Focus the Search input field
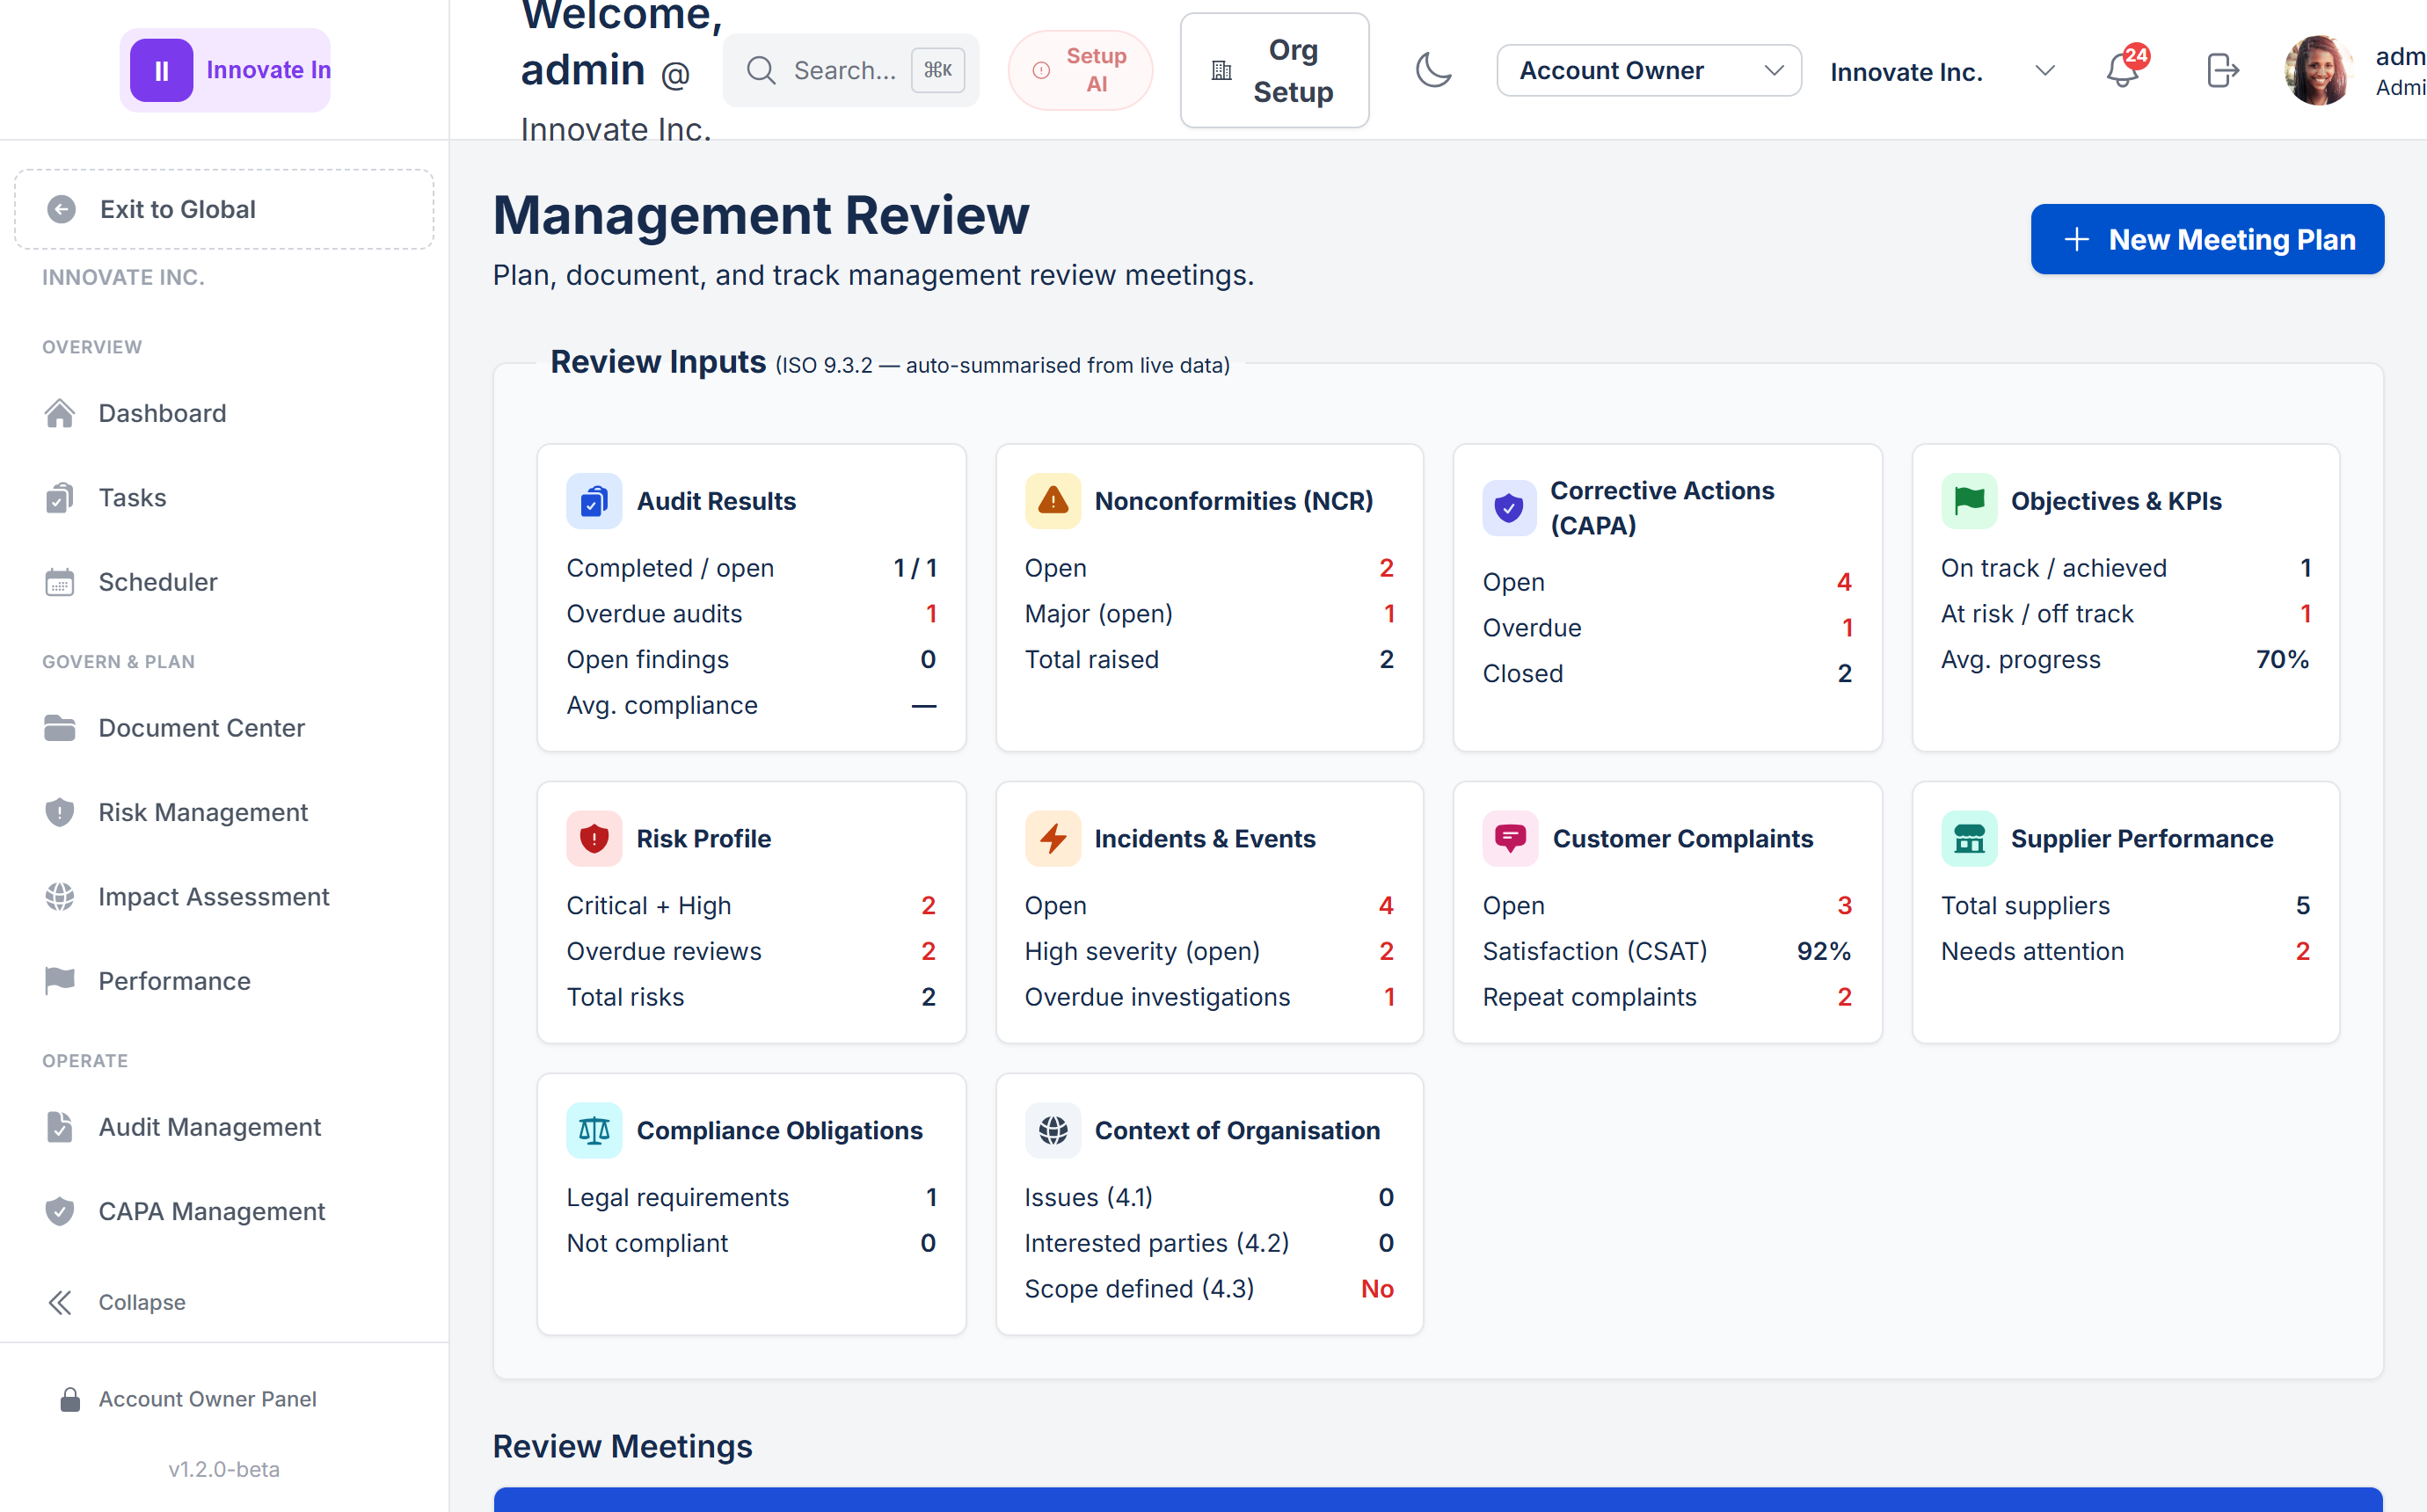This screenshot has height=1512, width=2427. click(x=850, y=70)
